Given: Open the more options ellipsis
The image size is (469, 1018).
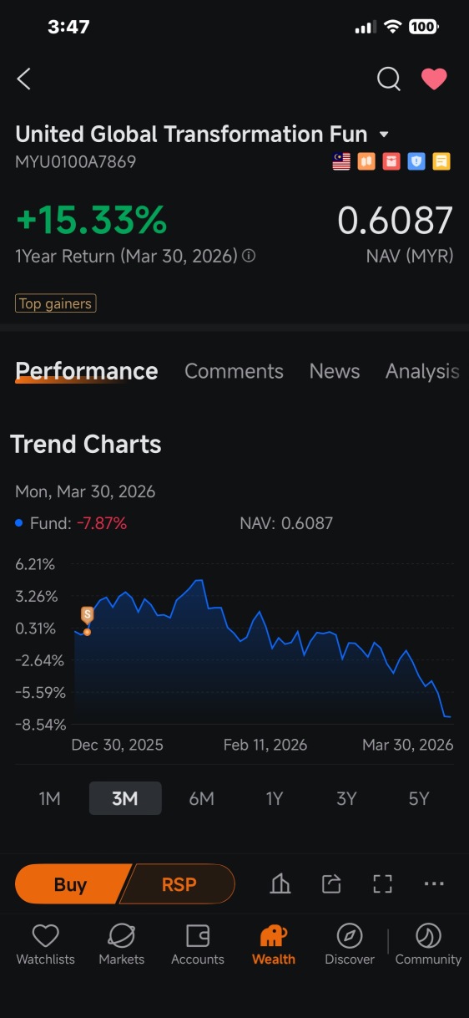Looking at the screenshot, I should tap(434, 883).
